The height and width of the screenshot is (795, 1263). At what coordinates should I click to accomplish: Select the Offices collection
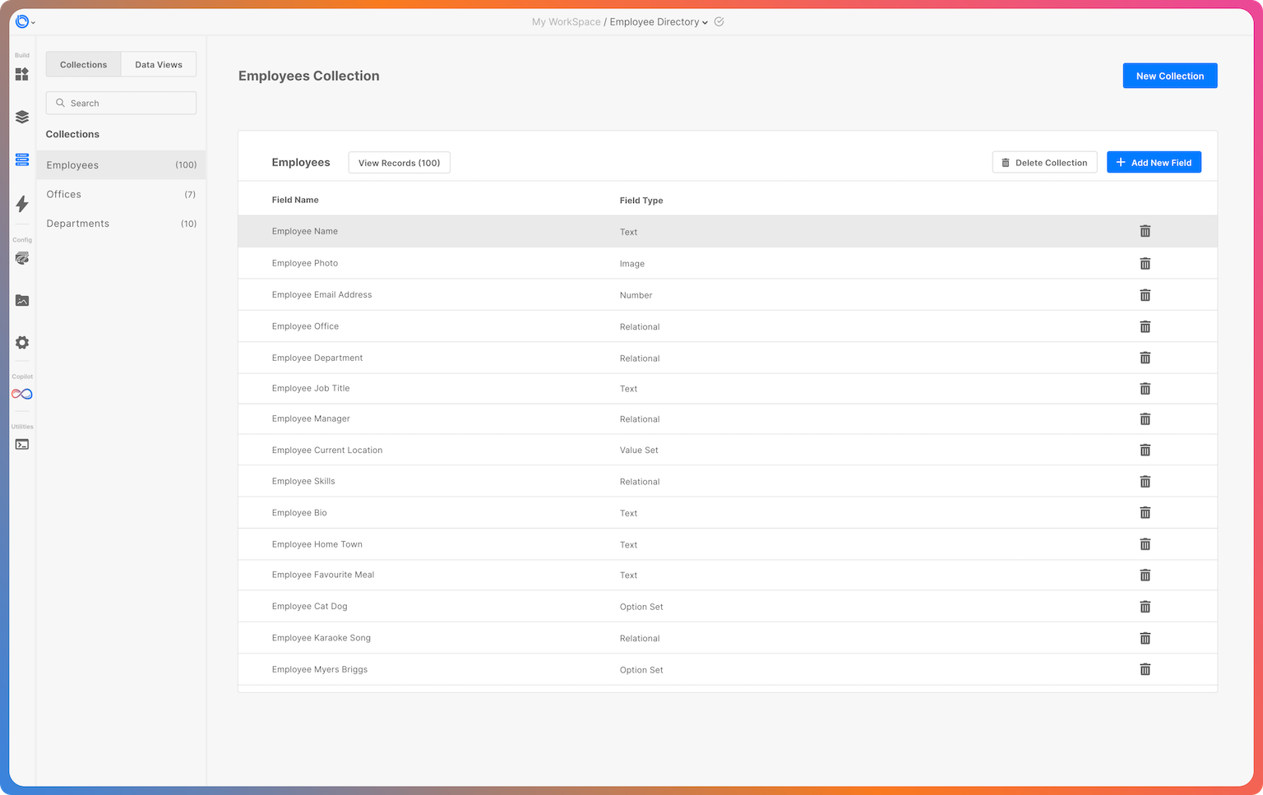tap(63, 194)
